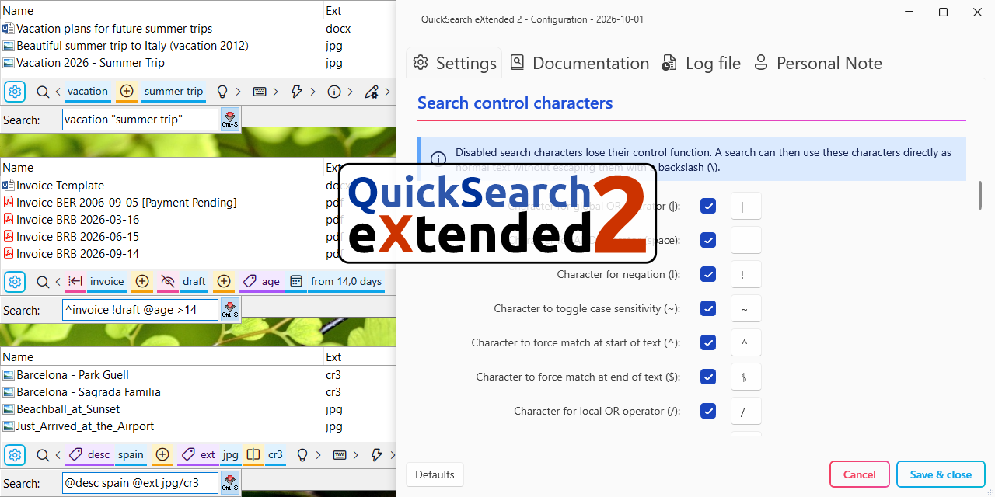This screenshot has height=497, width=995.
Task: Toggle global OR operator character checkbox
Action: pyautogui.click(x=708, y=207)
